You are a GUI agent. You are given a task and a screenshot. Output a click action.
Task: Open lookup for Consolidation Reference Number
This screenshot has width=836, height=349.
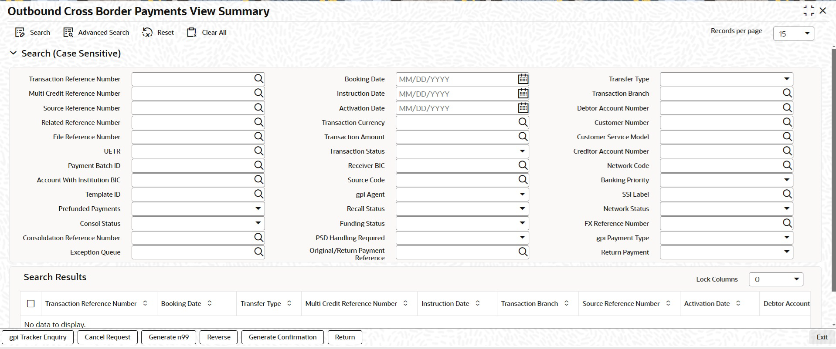pyautogui.click(x=259, y=238)
